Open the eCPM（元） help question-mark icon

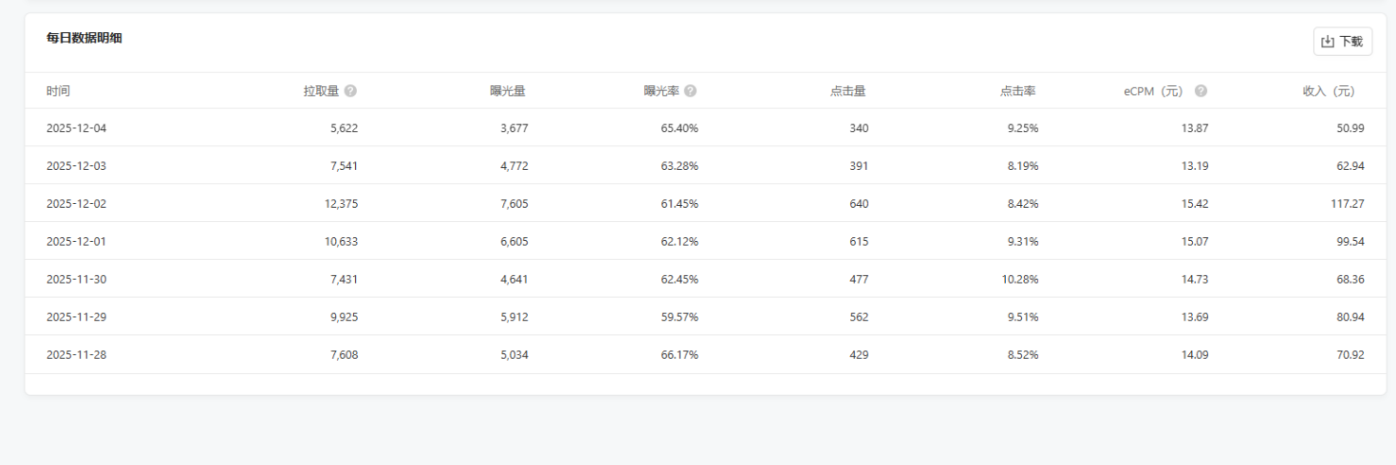pyautogui.click(x=1201, y=91)
